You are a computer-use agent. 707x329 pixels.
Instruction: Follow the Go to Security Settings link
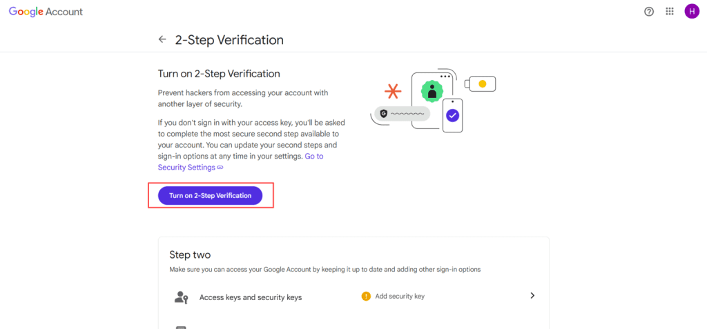pos(240,162)
